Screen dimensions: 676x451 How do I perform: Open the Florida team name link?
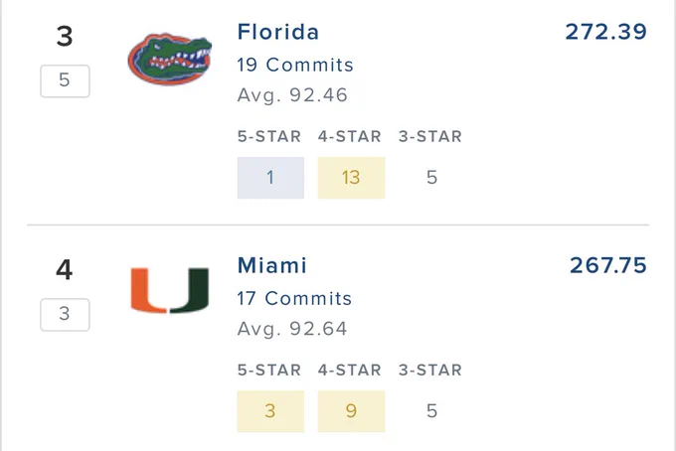(x=278, y=32)
